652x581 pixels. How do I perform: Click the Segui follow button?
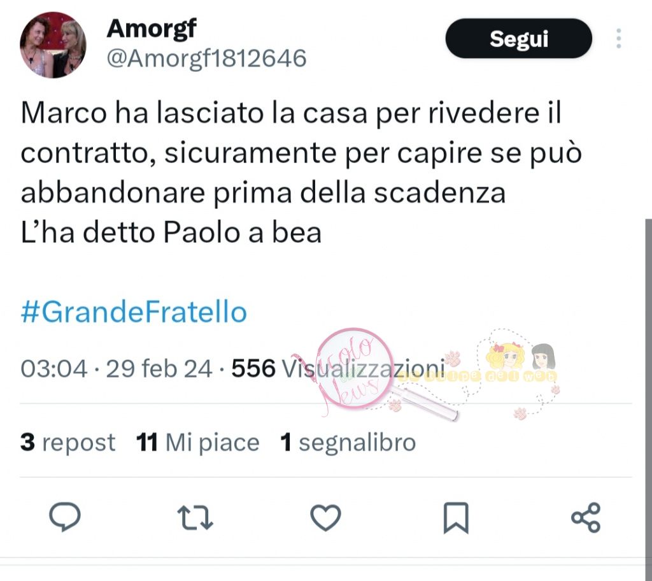click(518, 38)
